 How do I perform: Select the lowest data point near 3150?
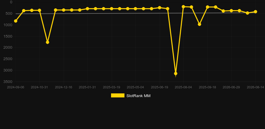click(x=175, y=74)
